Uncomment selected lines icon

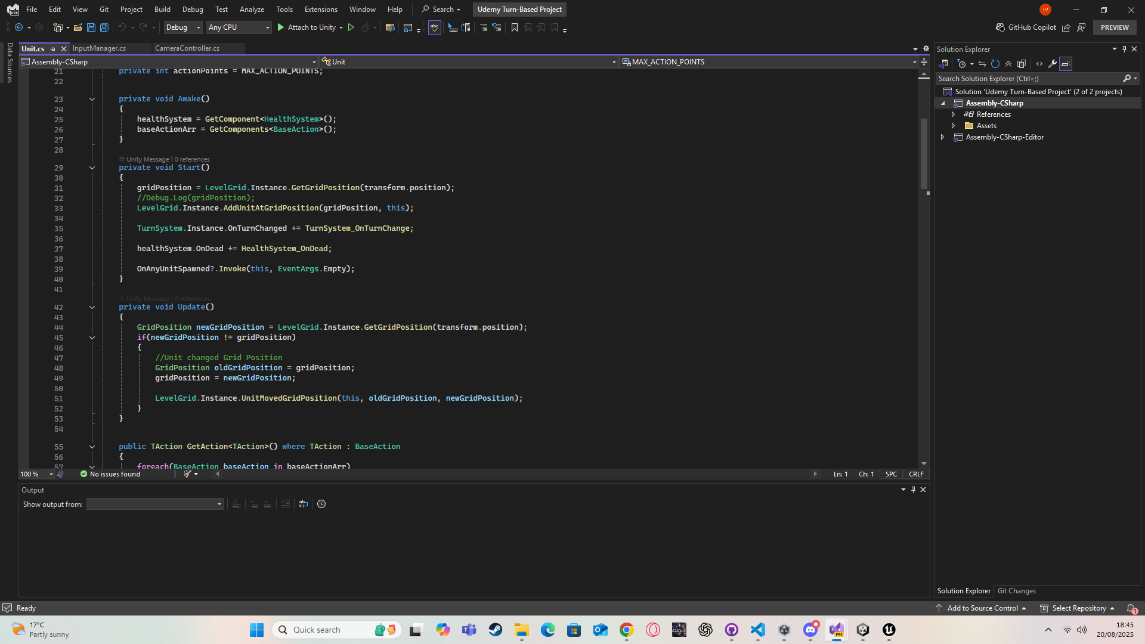(496, 27)
